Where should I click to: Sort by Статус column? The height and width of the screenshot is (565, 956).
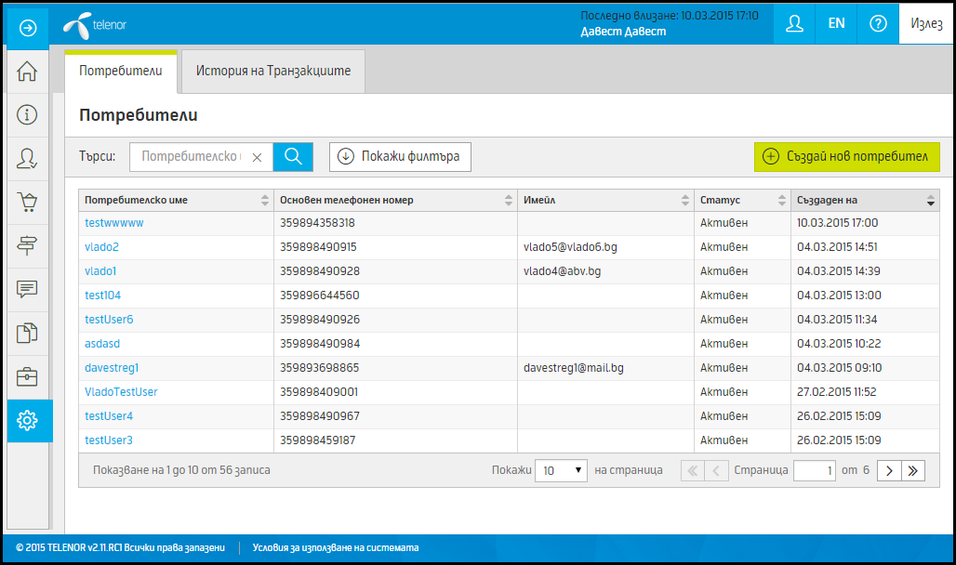point(743,200)
